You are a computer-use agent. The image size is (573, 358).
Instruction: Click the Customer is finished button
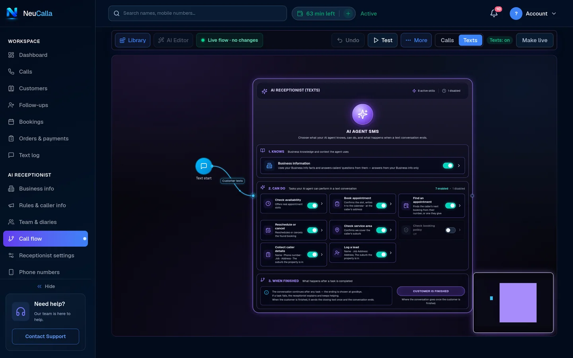click(431, 291)
